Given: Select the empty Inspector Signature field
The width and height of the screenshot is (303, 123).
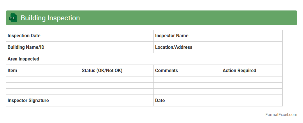Looking at the screenshot, I should click(117, 101).
